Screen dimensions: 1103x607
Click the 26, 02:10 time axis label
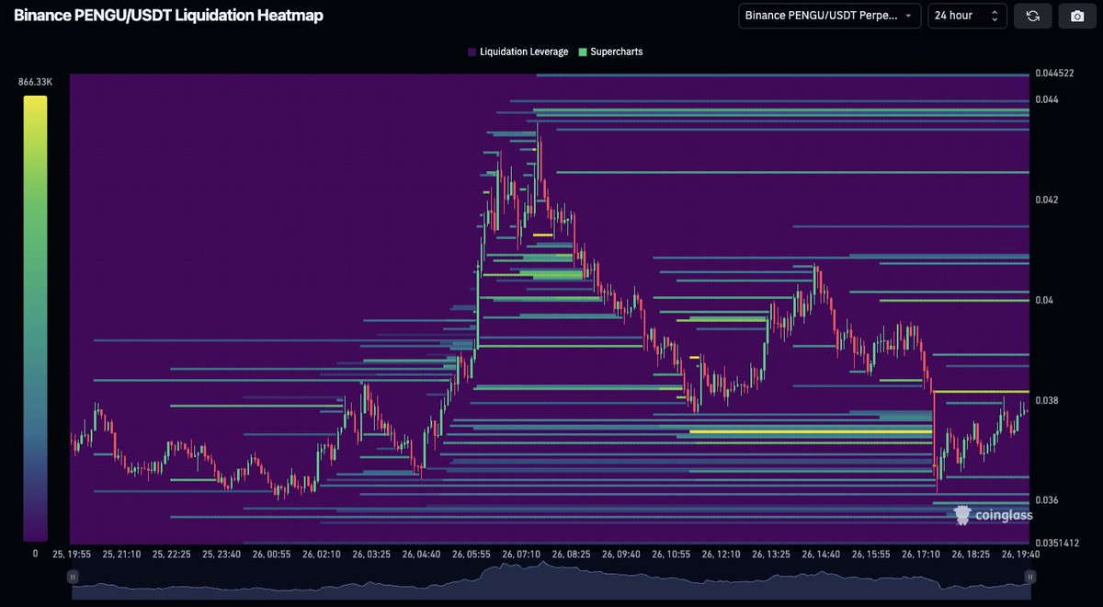(x=322, y=555)
